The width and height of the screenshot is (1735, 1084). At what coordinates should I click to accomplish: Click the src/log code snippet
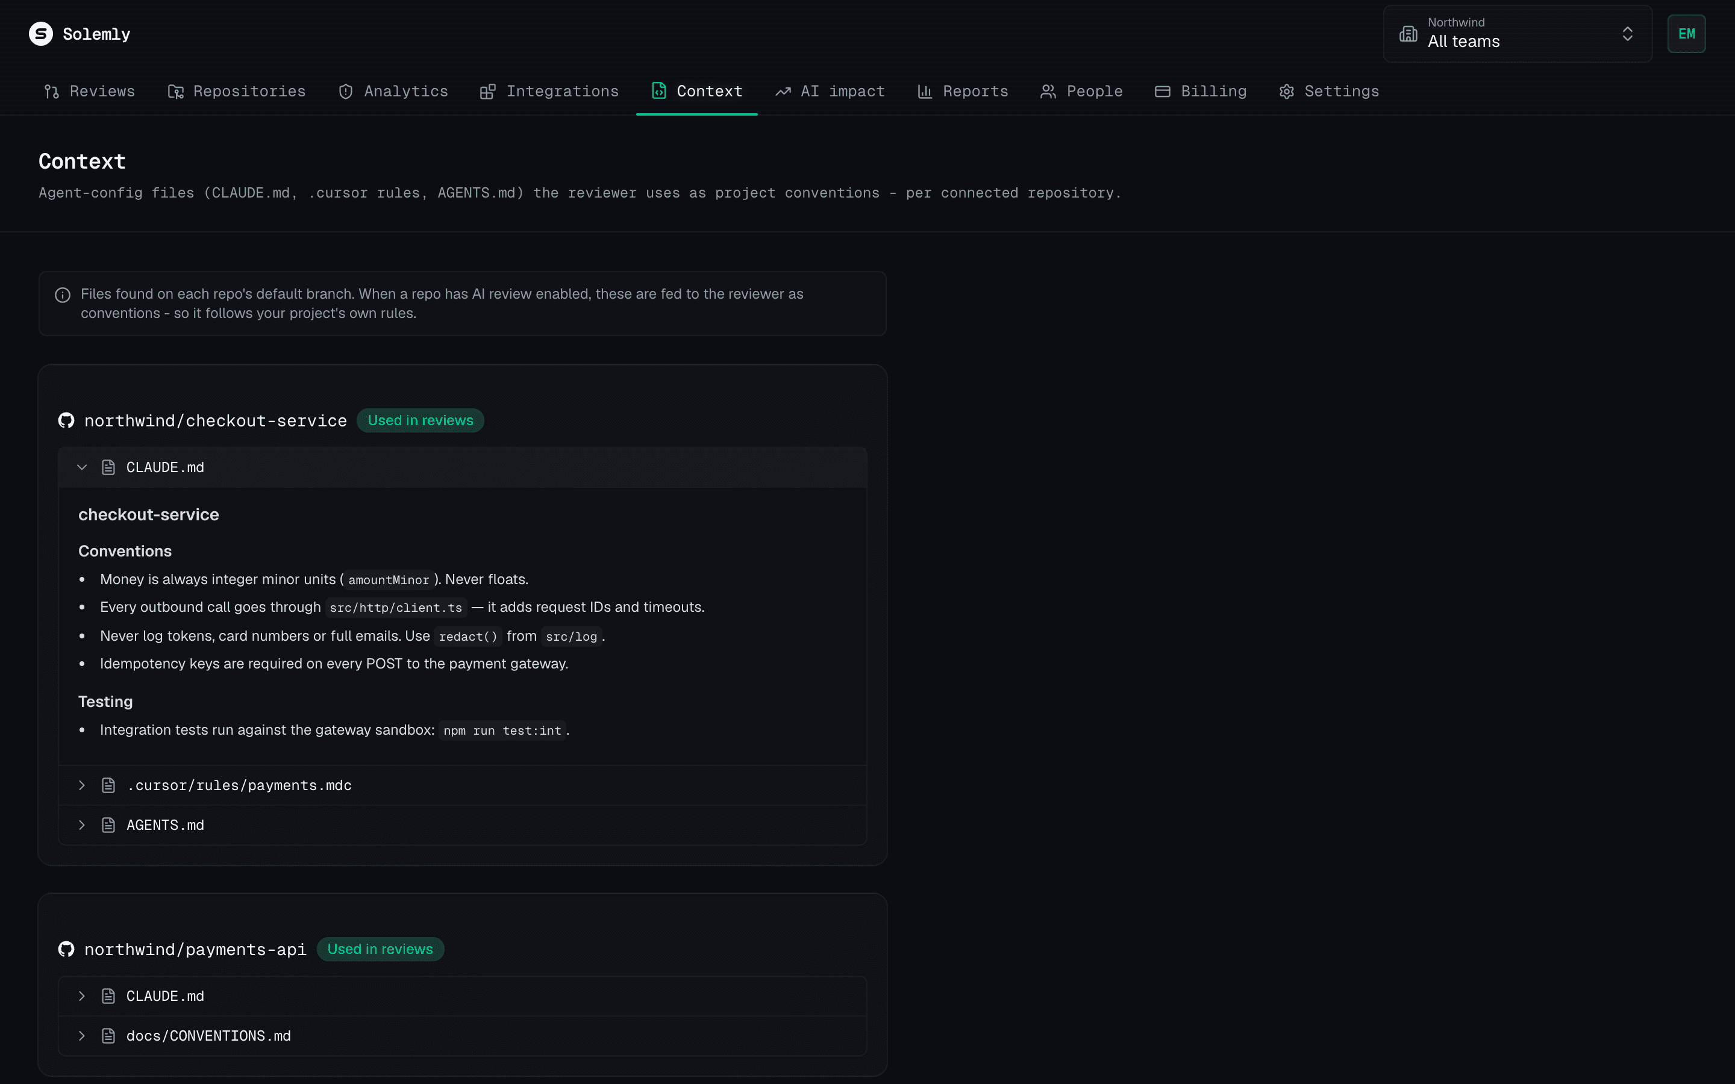point(571,637)
